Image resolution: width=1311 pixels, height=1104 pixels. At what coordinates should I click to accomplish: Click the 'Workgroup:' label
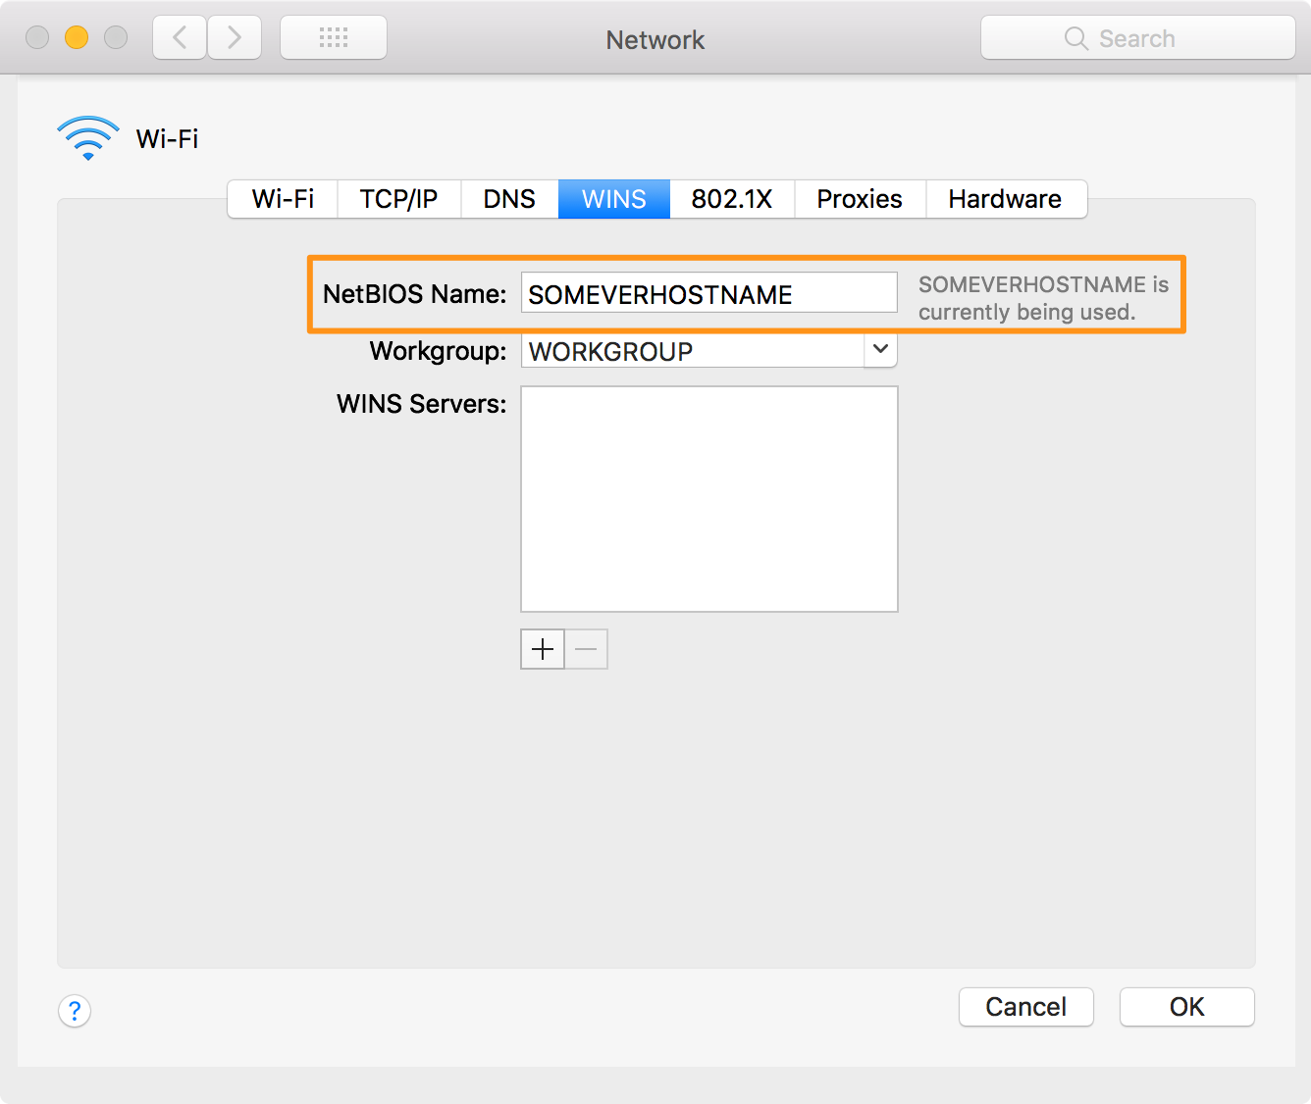[x=439, y=351]
